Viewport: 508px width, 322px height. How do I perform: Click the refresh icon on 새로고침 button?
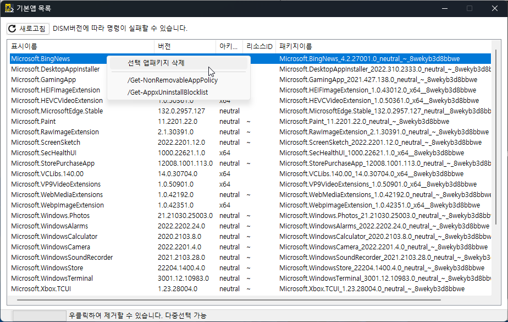coord(12,29)
